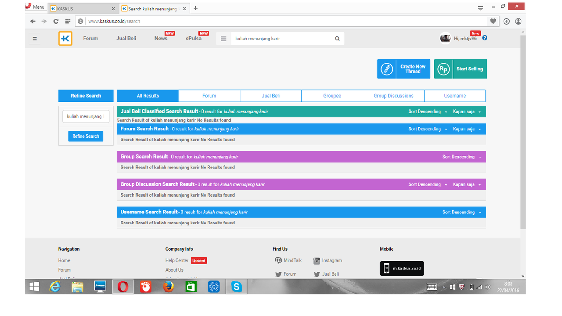Screen dimensions: 562x316
Task: Expand Sort Descending in Forum Search Result
Action: click(x=428, y=129)
